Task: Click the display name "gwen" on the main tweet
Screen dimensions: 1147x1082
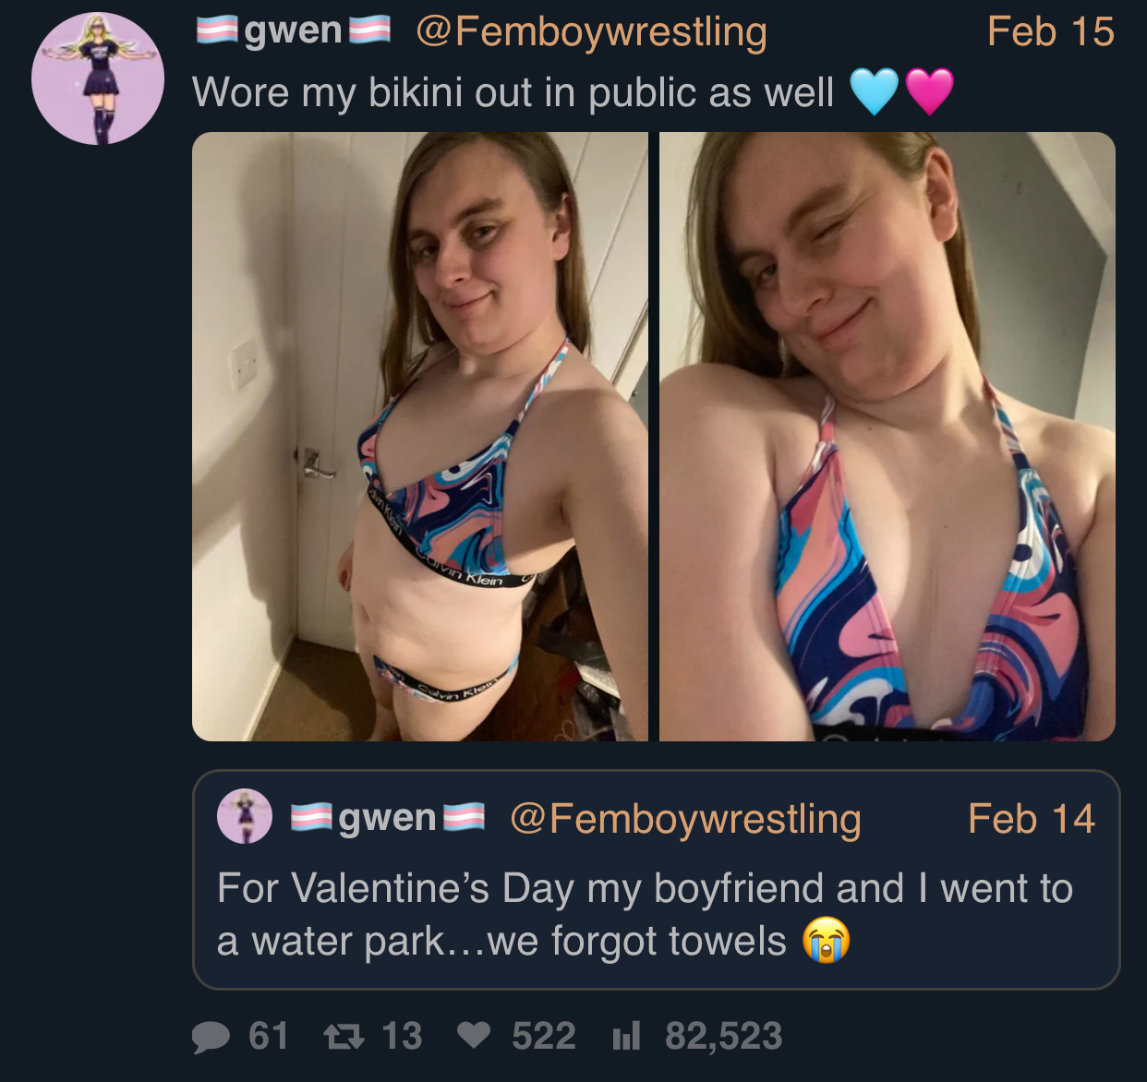Action: [293, 31]
